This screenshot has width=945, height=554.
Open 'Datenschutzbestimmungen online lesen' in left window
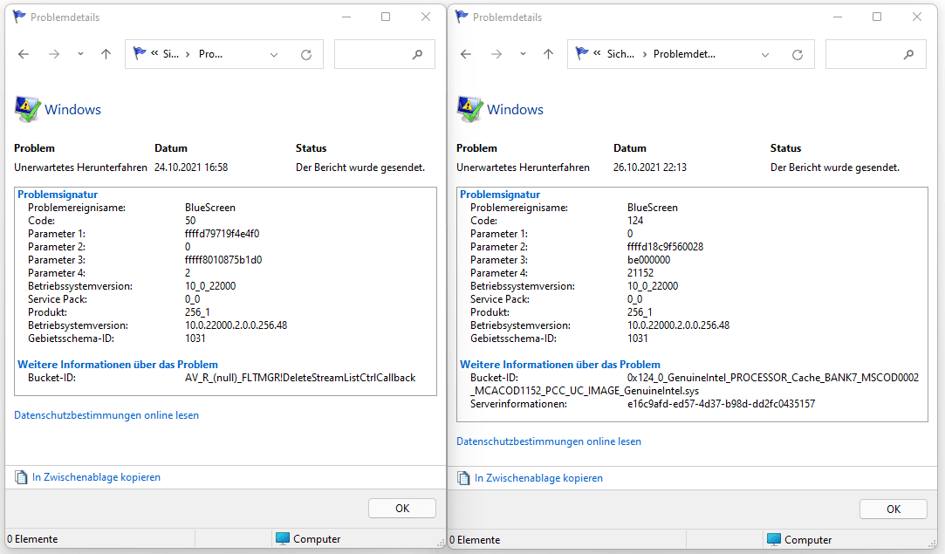click(106, 415)
